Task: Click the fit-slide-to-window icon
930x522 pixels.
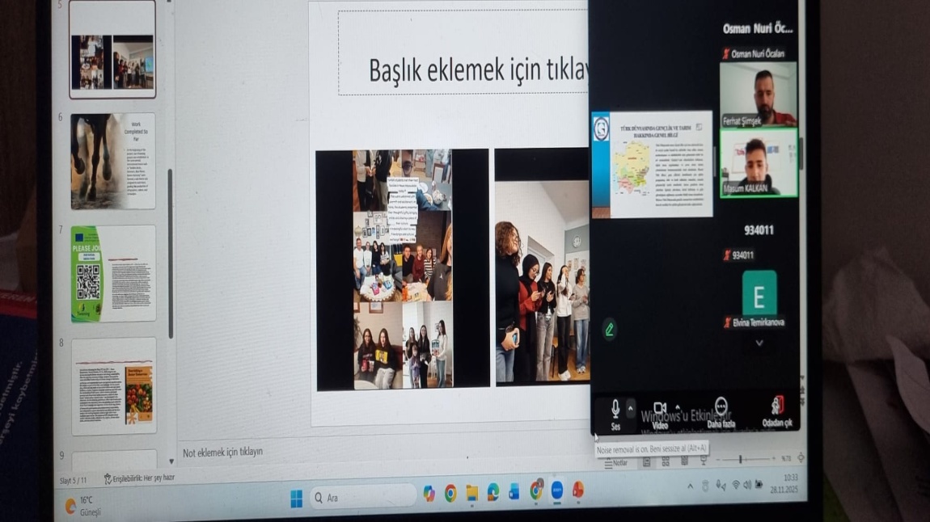Action: coord(801,459)
